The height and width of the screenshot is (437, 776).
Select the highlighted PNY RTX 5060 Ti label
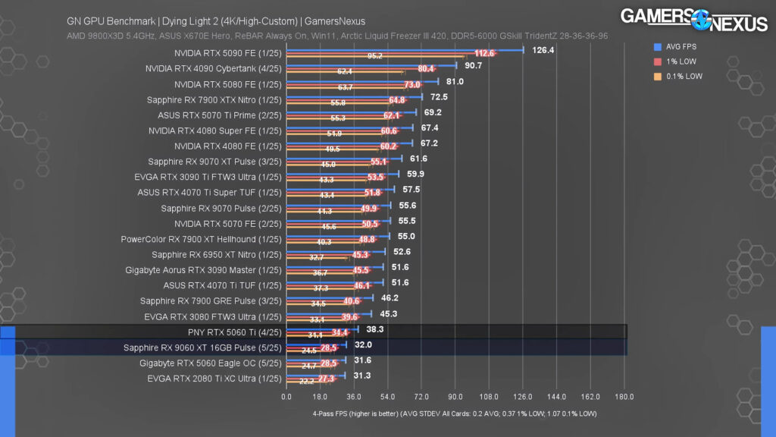click(235, 332)
